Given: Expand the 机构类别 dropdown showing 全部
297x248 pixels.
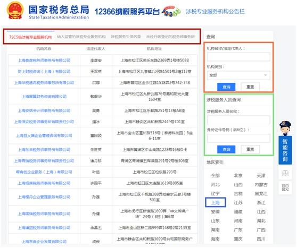Looking at the screenshot, I should coord(238,75).
